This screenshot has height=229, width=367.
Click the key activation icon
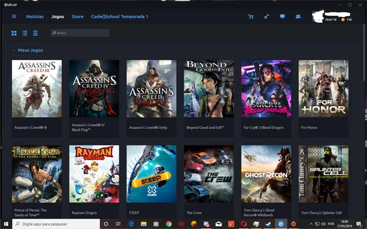click(x=266, y=16)
